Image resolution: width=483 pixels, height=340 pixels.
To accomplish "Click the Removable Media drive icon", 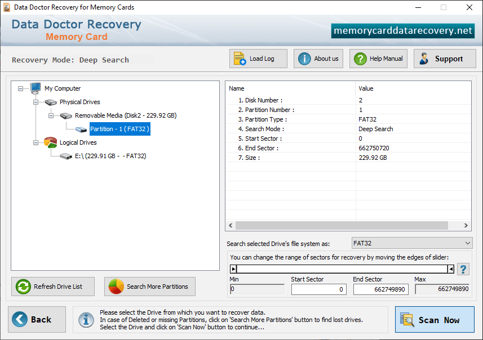I will click(x=66, y=116).
